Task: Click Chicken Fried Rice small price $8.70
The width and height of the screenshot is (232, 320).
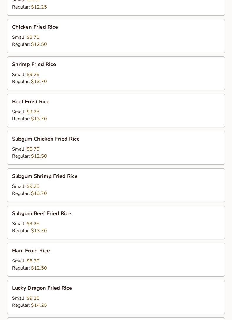Action: 33,37
